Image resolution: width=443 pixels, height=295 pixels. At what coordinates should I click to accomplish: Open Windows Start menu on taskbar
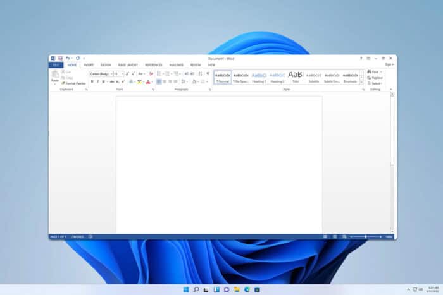tap(185, 289)
